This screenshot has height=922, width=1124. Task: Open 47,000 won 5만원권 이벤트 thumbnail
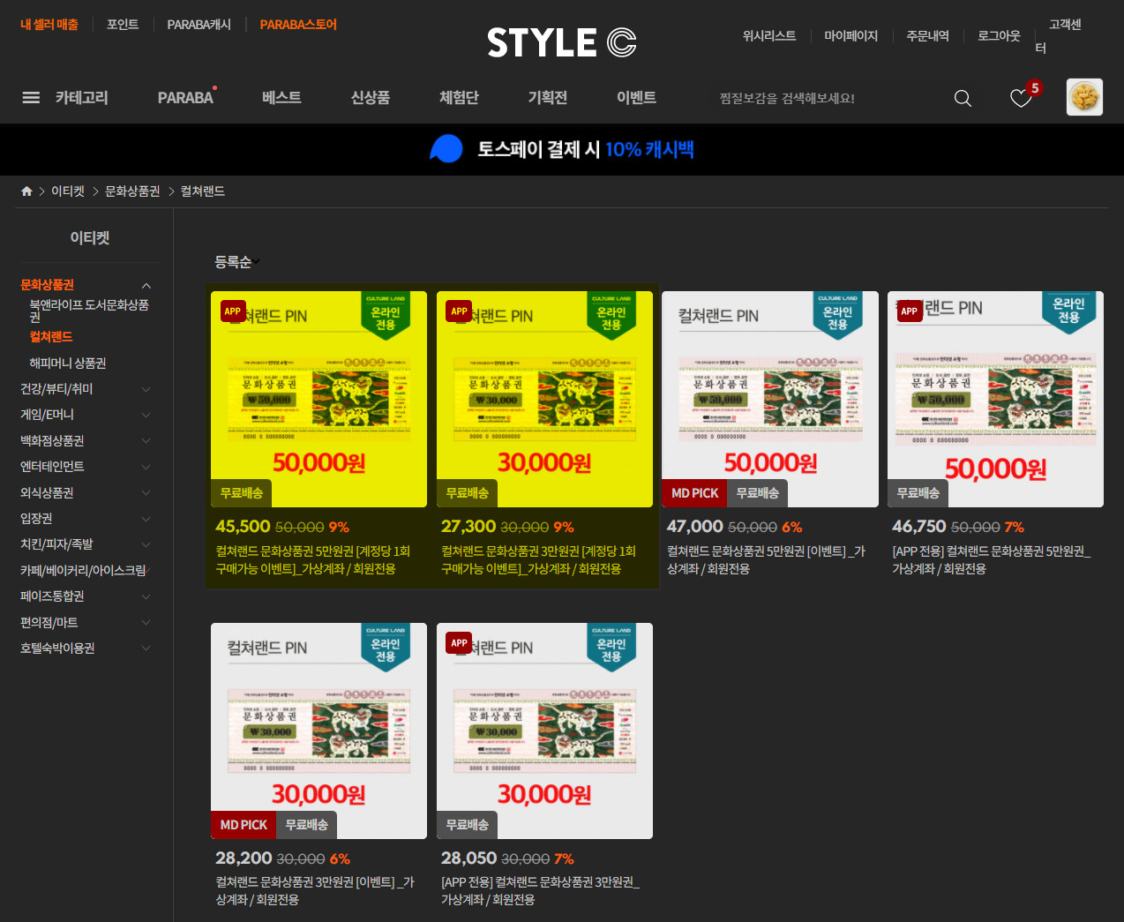coord(770,399)
